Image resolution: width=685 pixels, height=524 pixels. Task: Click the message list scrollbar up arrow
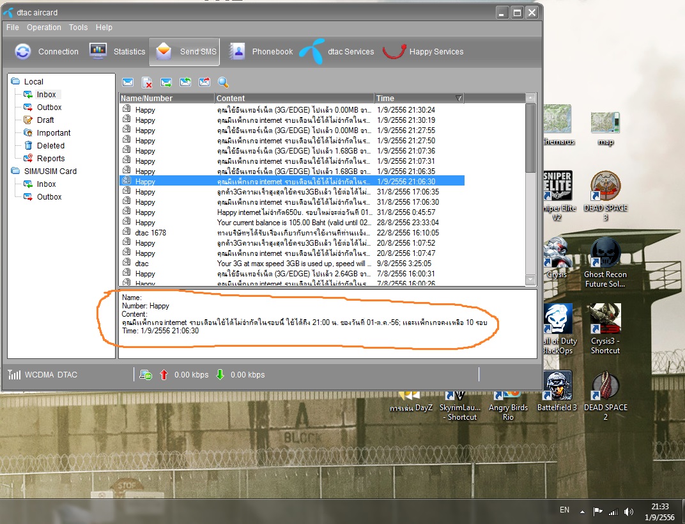pos(530,98)
